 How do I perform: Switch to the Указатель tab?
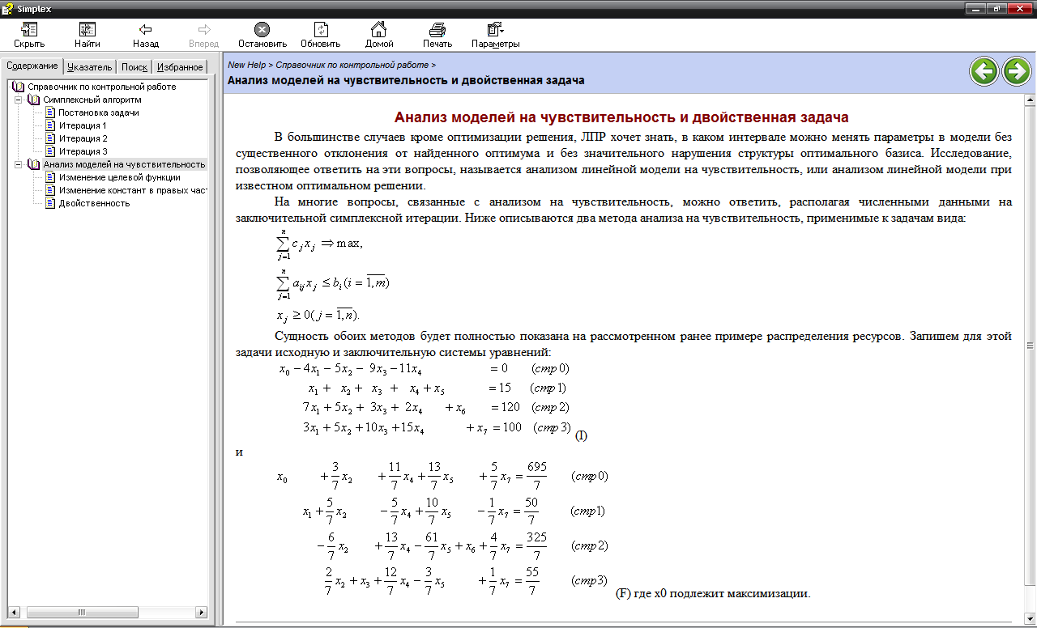90,67
